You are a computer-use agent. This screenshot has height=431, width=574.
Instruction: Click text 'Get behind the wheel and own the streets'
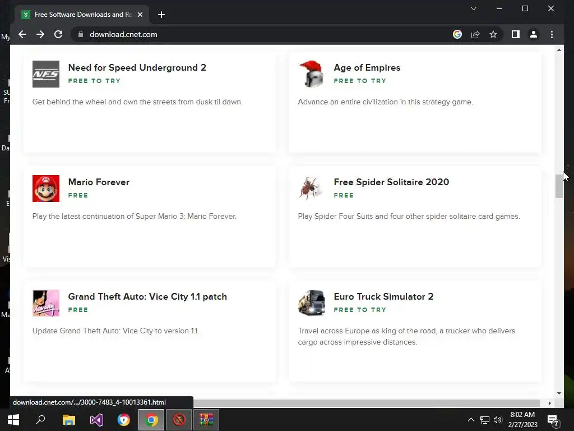[x=104, y=102]
